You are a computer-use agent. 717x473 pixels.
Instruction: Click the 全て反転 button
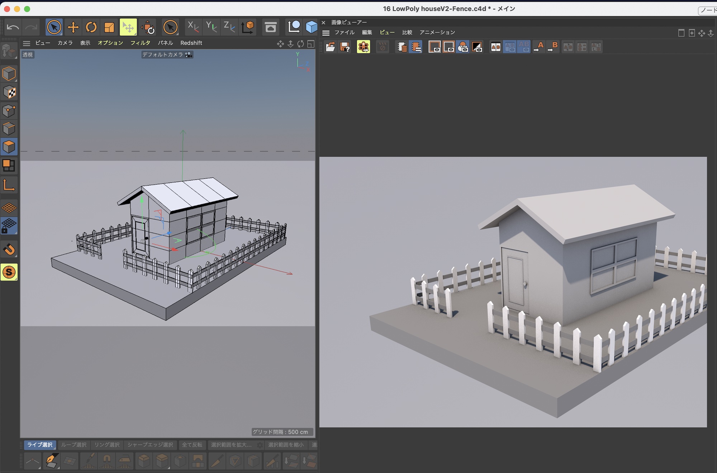tap(192, 445)
